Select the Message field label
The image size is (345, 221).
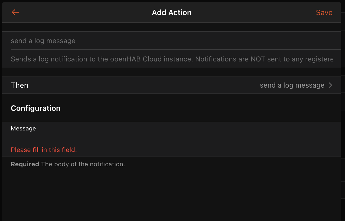pyautogui.click(x=23, y=129)
